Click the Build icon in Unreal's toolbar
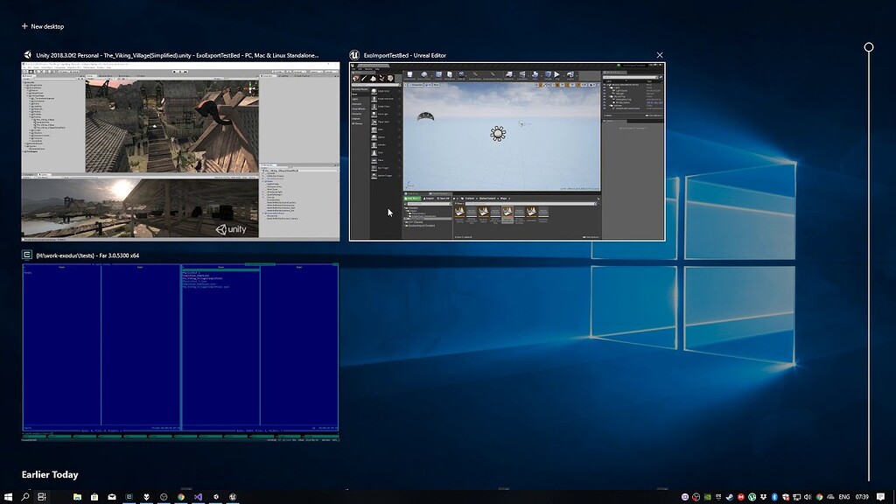The image size is (896, 504). pyautogui.click(x=535, y=75)
